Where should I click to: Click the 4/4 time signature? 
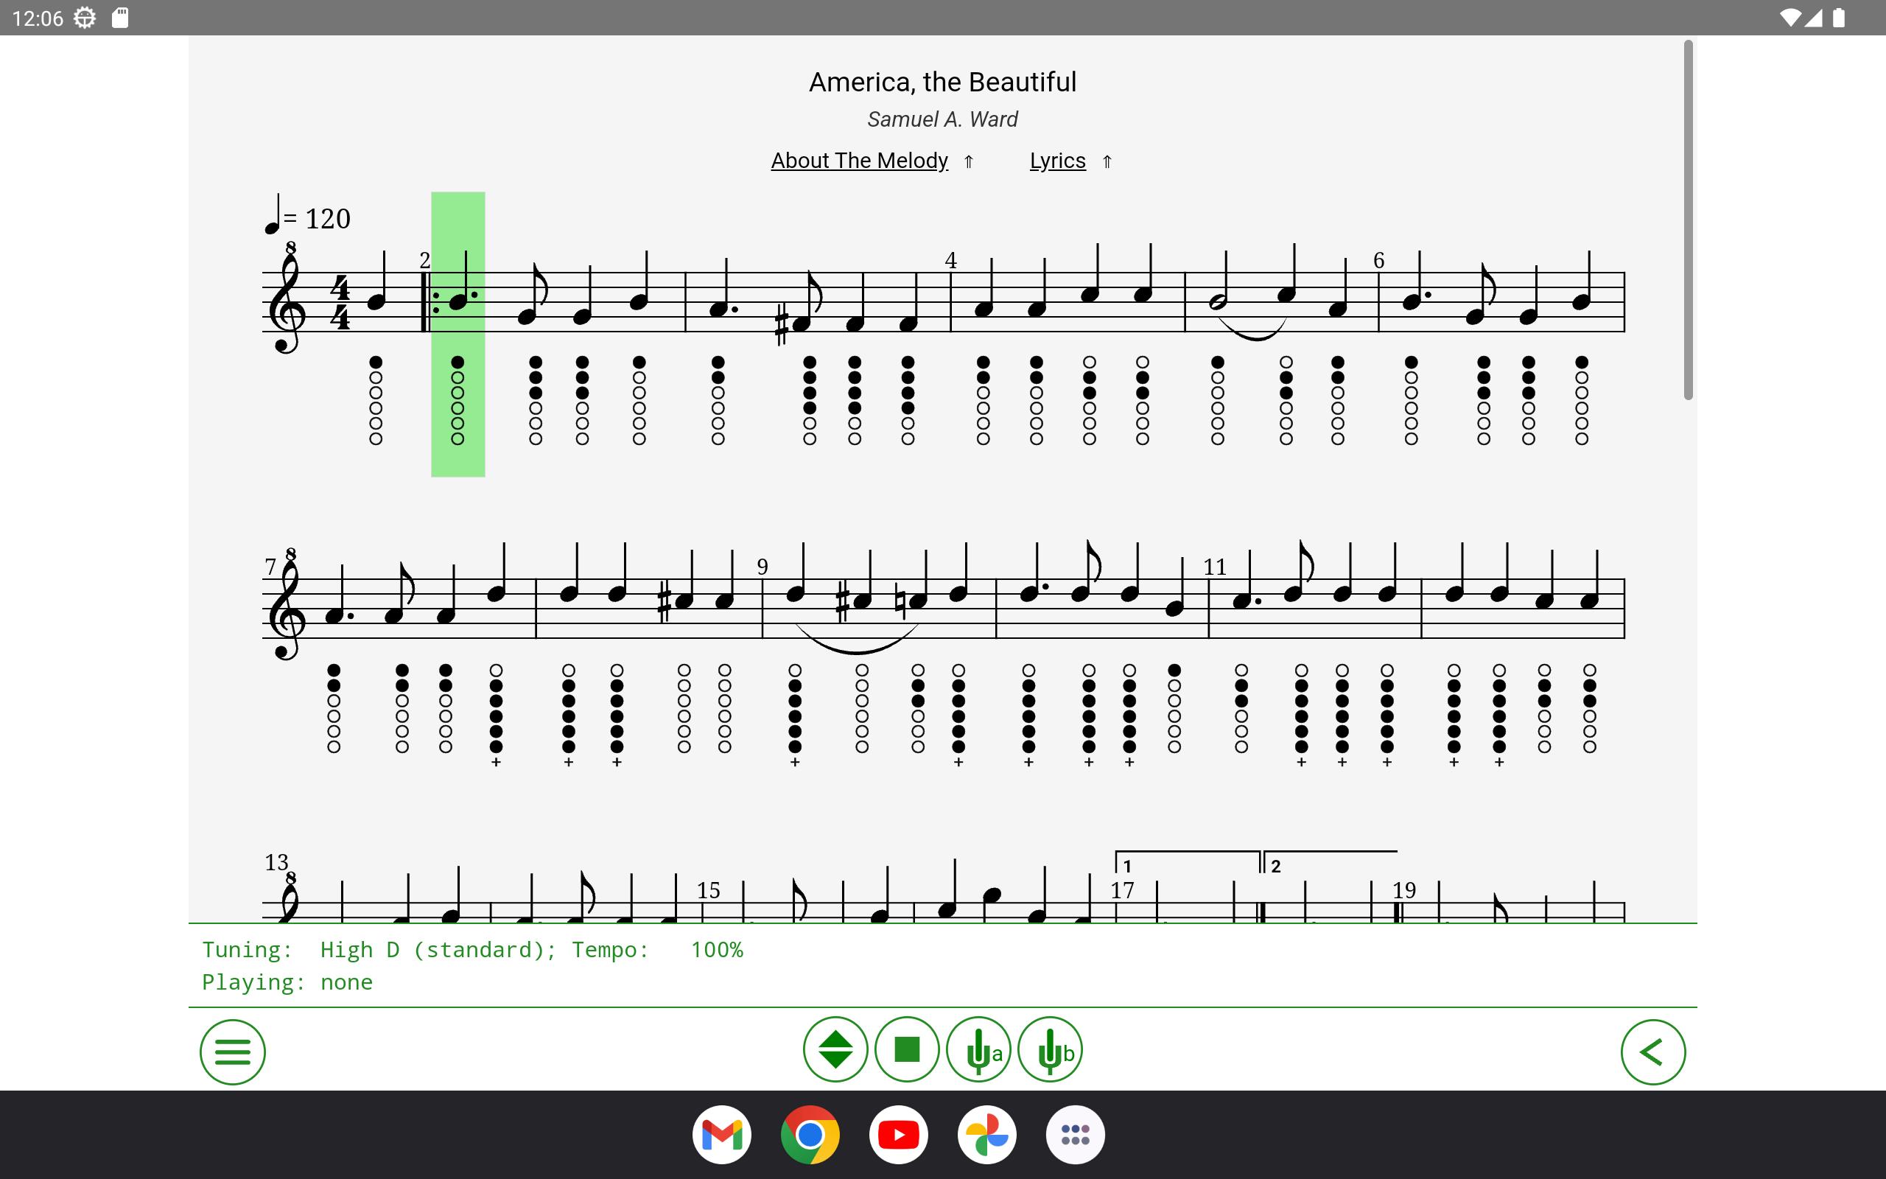click(x=340, y=303)
